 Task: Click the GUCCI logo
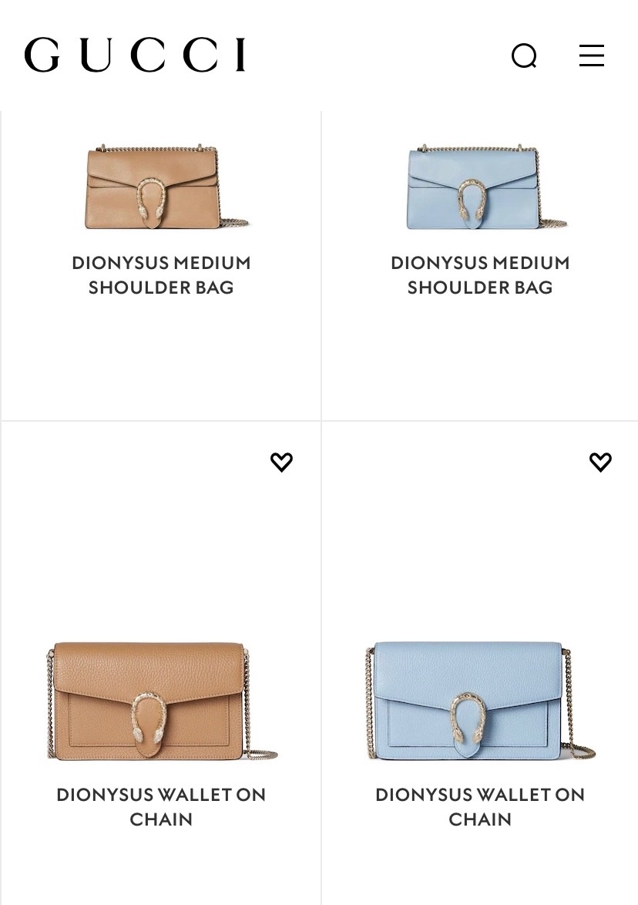(x=136, y=55)
